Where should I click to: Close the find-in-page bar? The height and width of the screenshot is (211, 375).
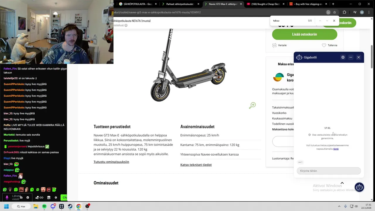pos(334,21)
